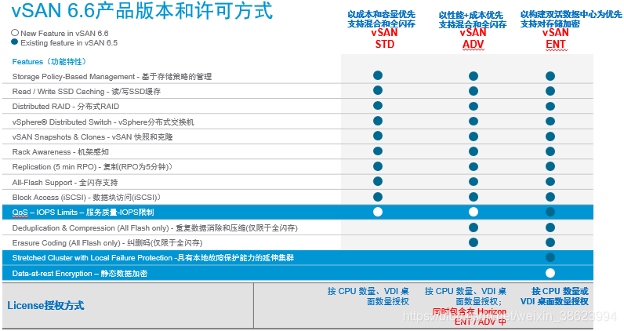Click 'Replication (5 min RPO)' row label
This screenshot has height=331, width=624.
92,167
